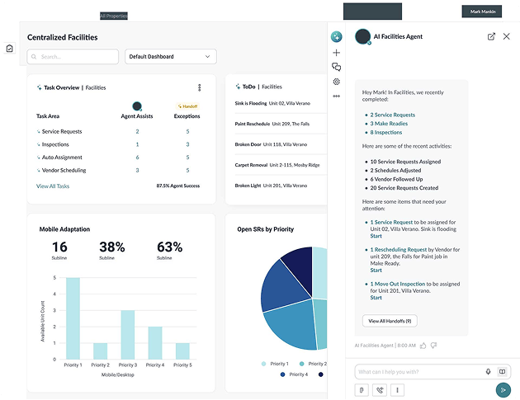520x400 pixels.
Task: Start a new chat with plus icon
Action: tap(336, 53)
